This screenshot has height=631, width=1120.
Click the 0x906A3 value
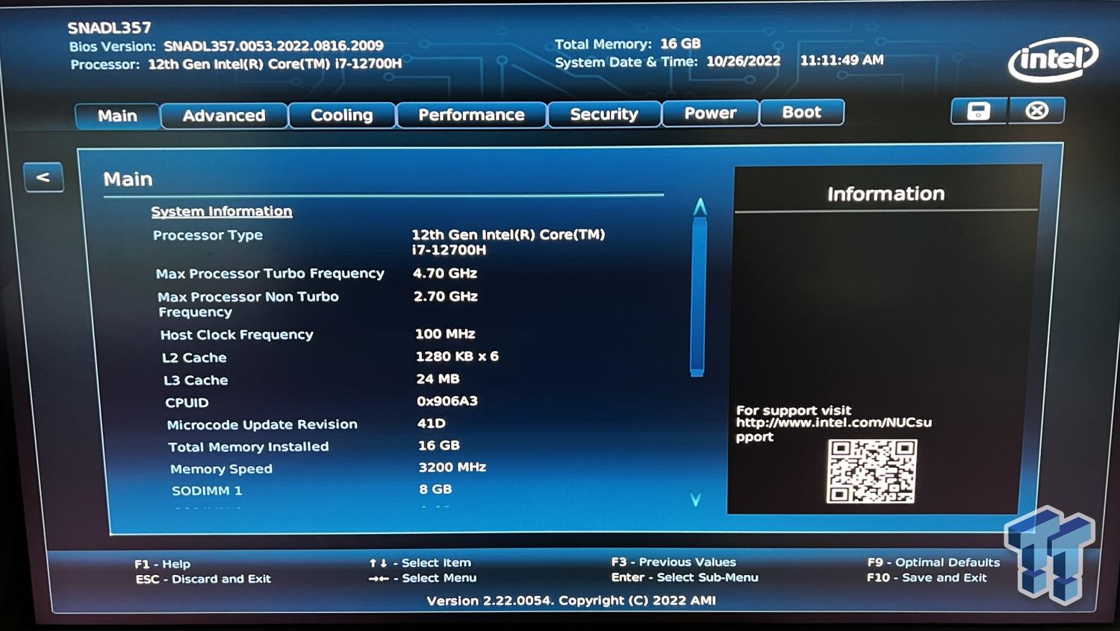point(447,401)
